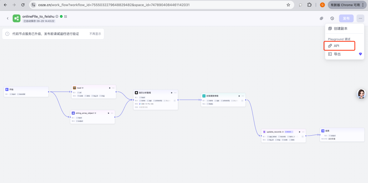Expand hidden outputs on 简历分析整理 node
This screenshot has width=368, height=183.
click(174, 101)
